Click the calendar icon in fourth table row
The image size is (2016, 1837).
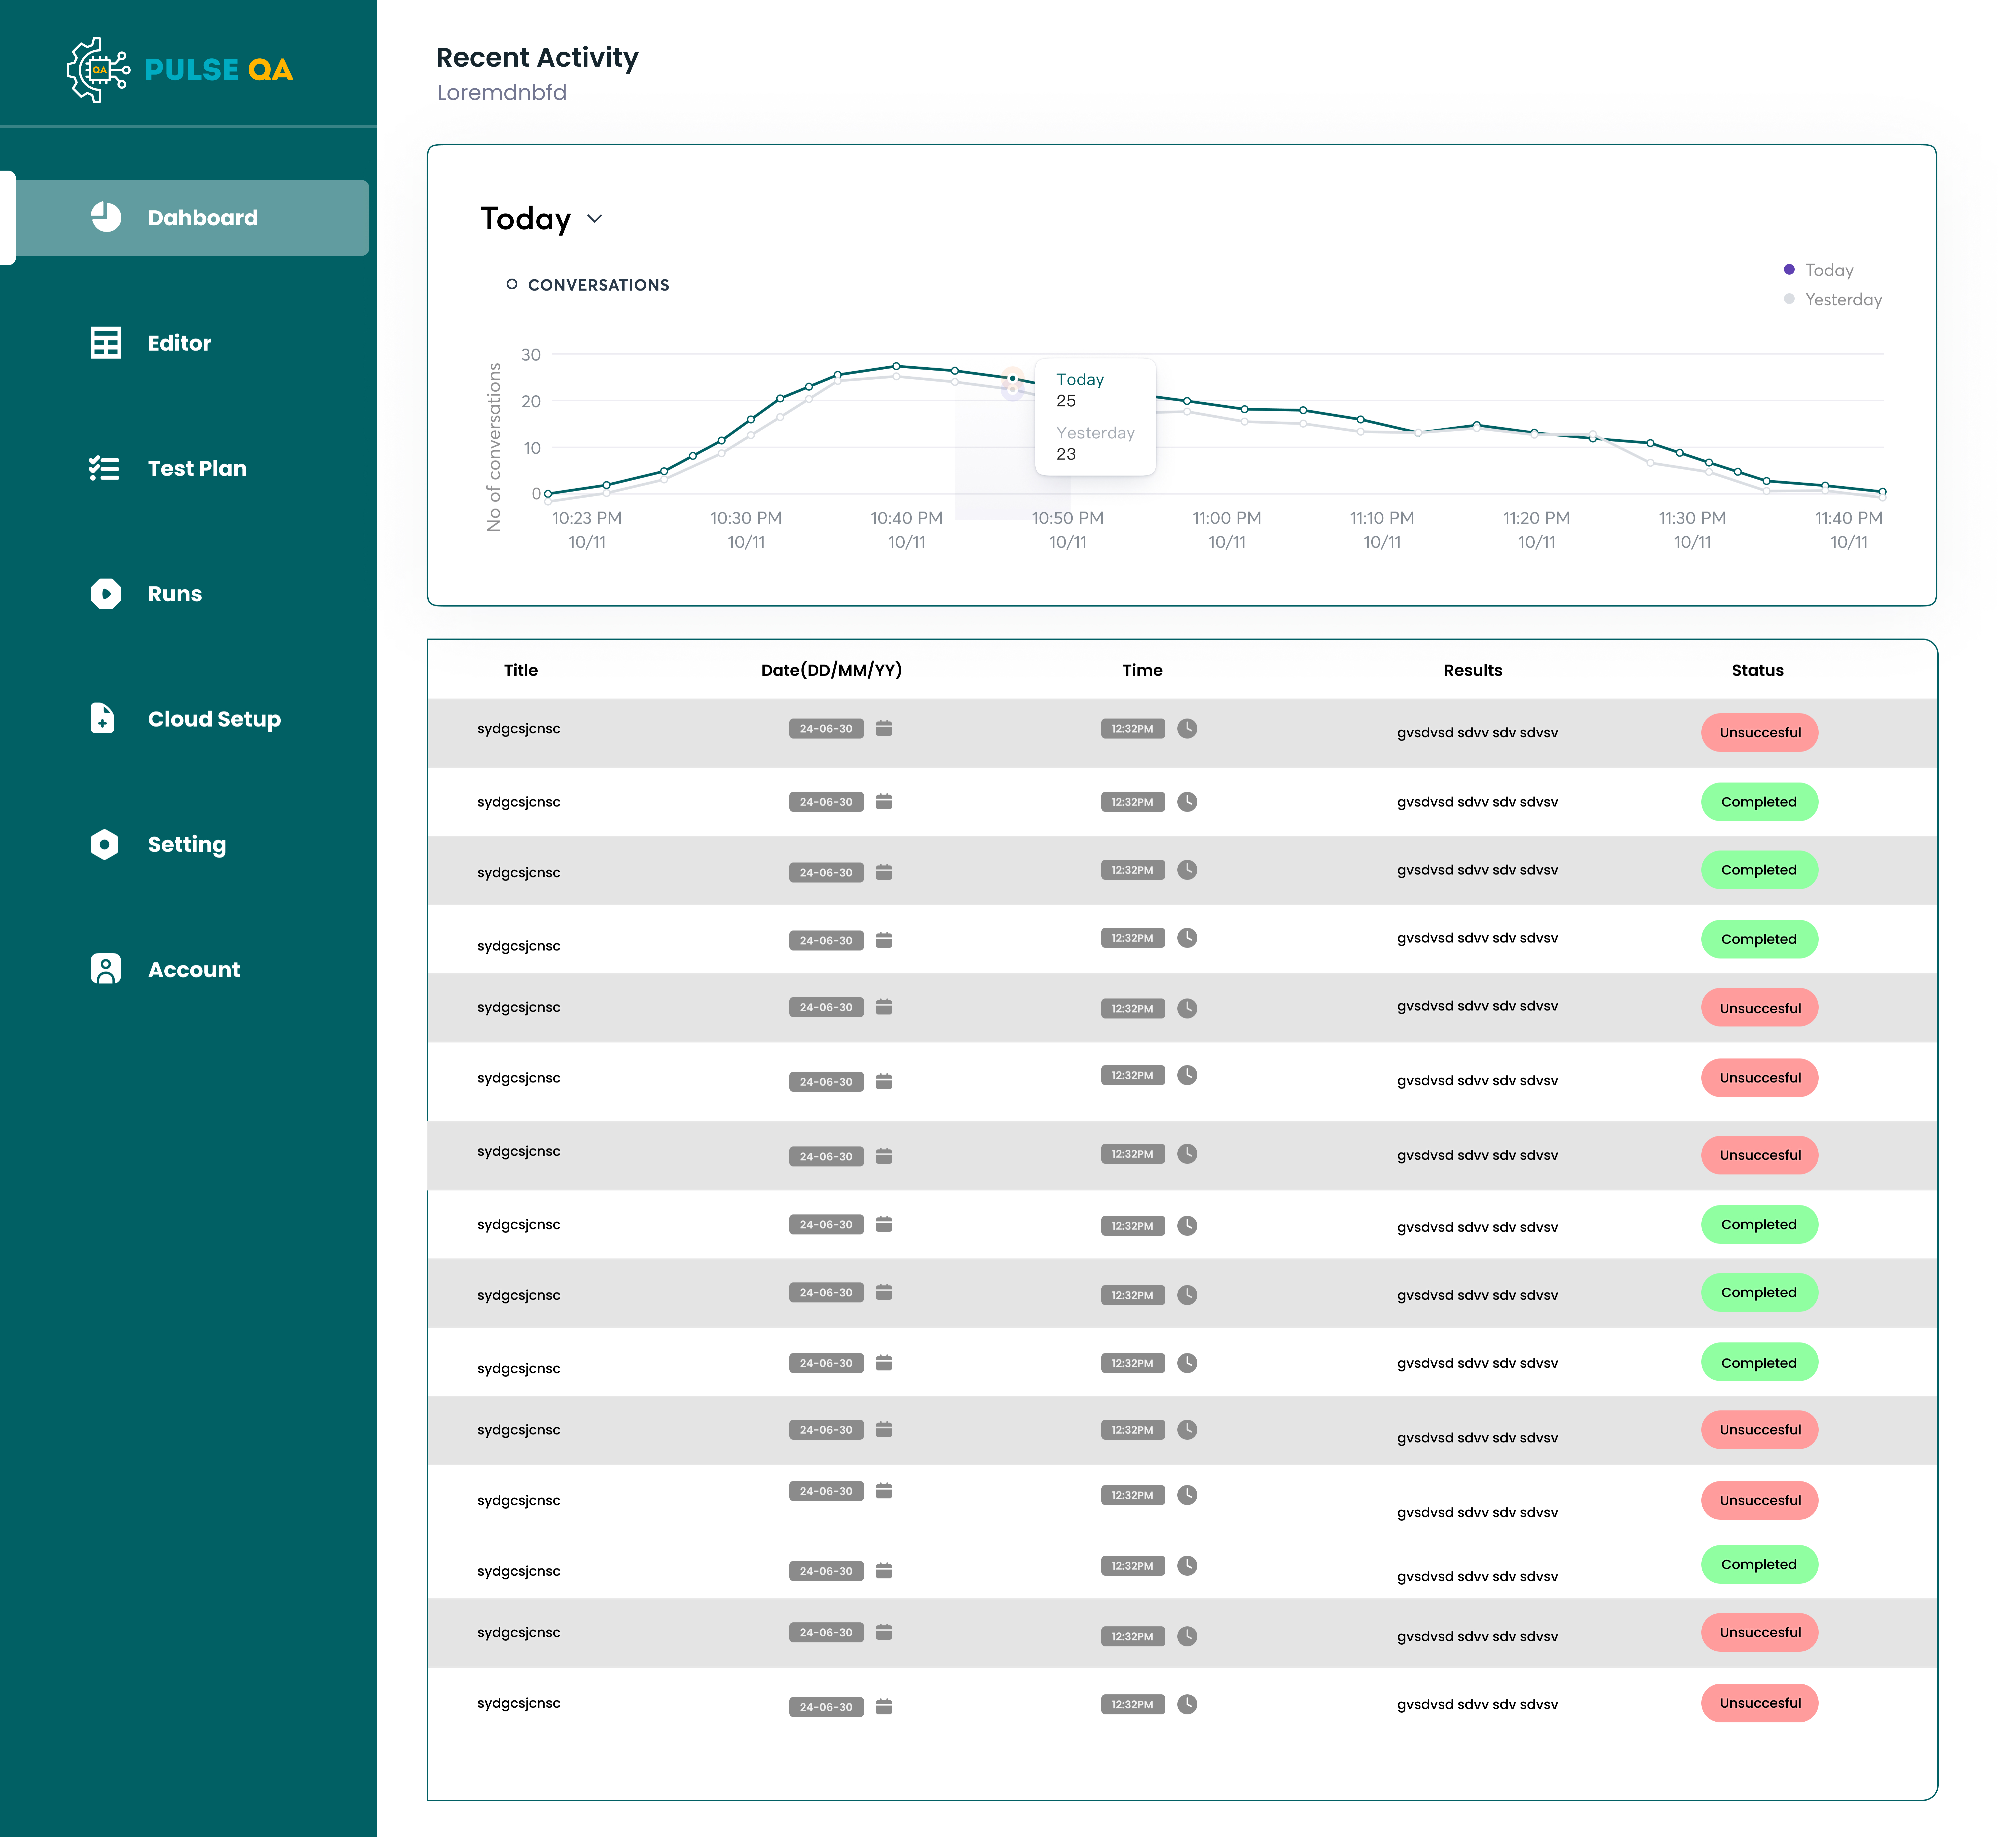884,940
